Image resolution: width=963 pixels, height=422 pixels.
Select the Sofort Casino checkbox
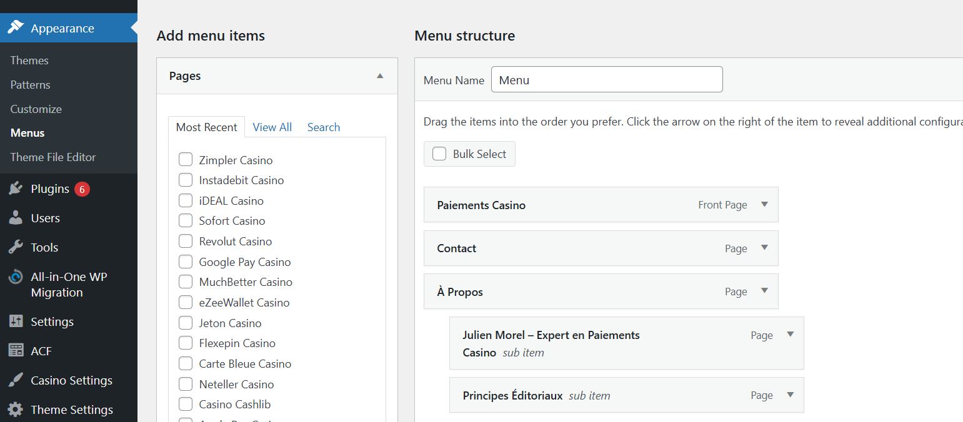[186, 220]
